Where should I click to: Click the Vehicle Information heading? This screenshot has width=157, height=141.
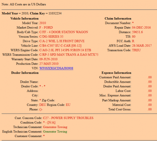coord(24,18)
